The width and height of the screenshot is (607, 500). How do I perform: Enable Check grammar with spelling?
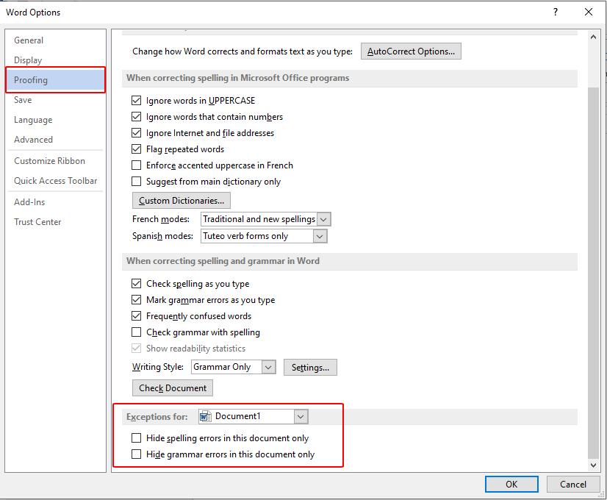click(x=136, y=332)
